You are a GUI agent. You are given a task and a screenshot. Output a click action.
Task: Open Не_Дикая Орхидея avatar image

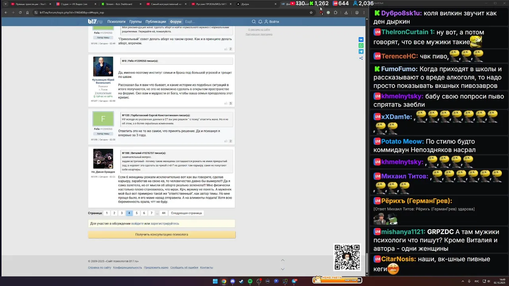pos(103,159)
